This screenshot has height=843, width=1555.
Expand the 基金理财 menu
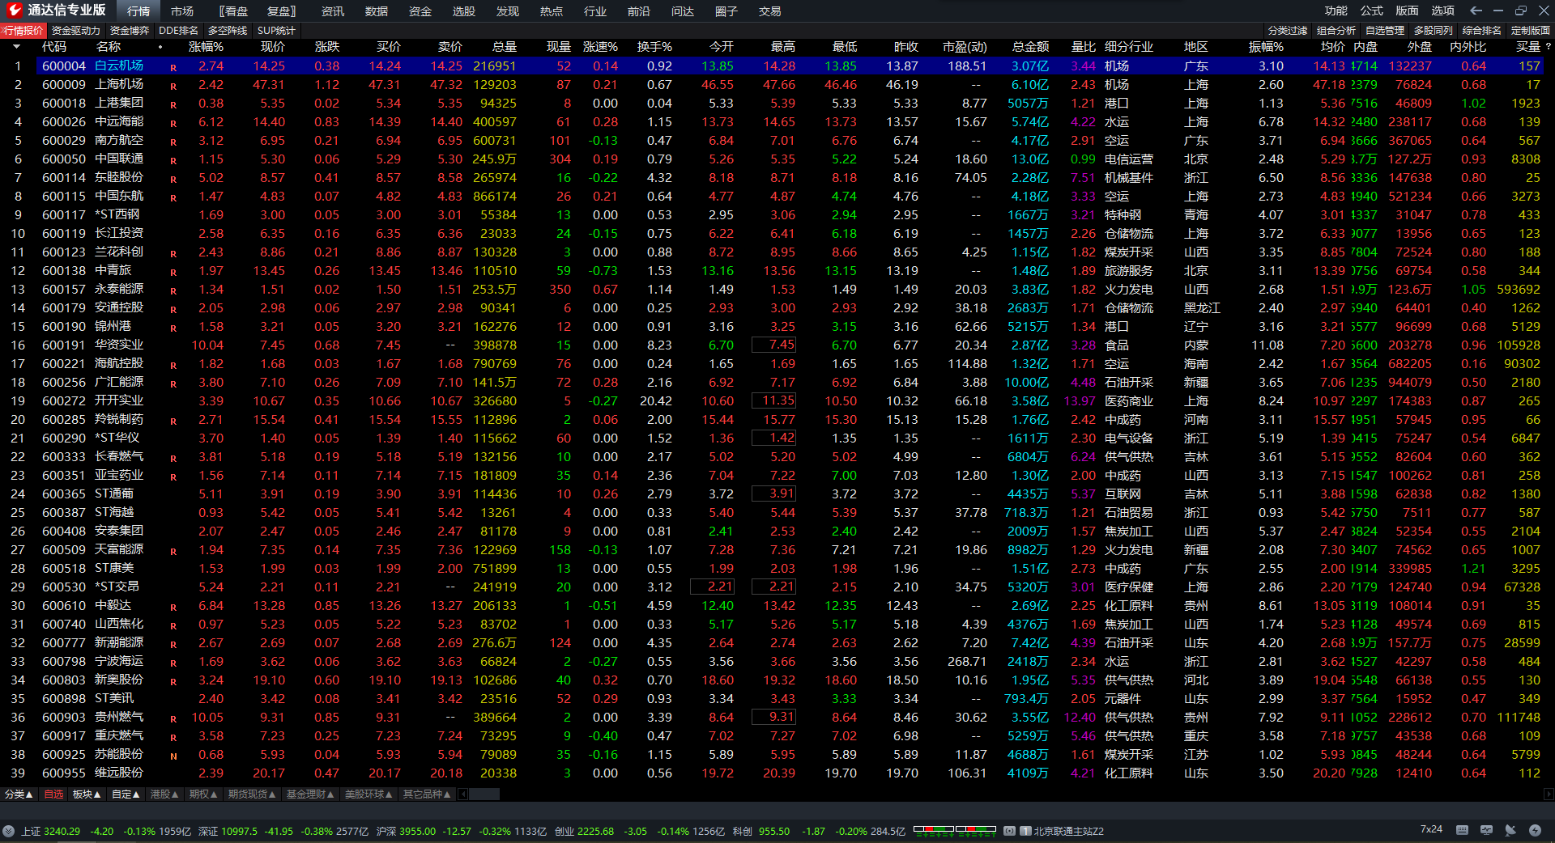(x=310, y=794)
